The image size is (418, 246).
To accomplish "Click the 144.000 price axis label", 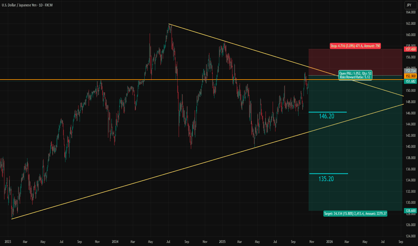I will (x=410, y=124).
